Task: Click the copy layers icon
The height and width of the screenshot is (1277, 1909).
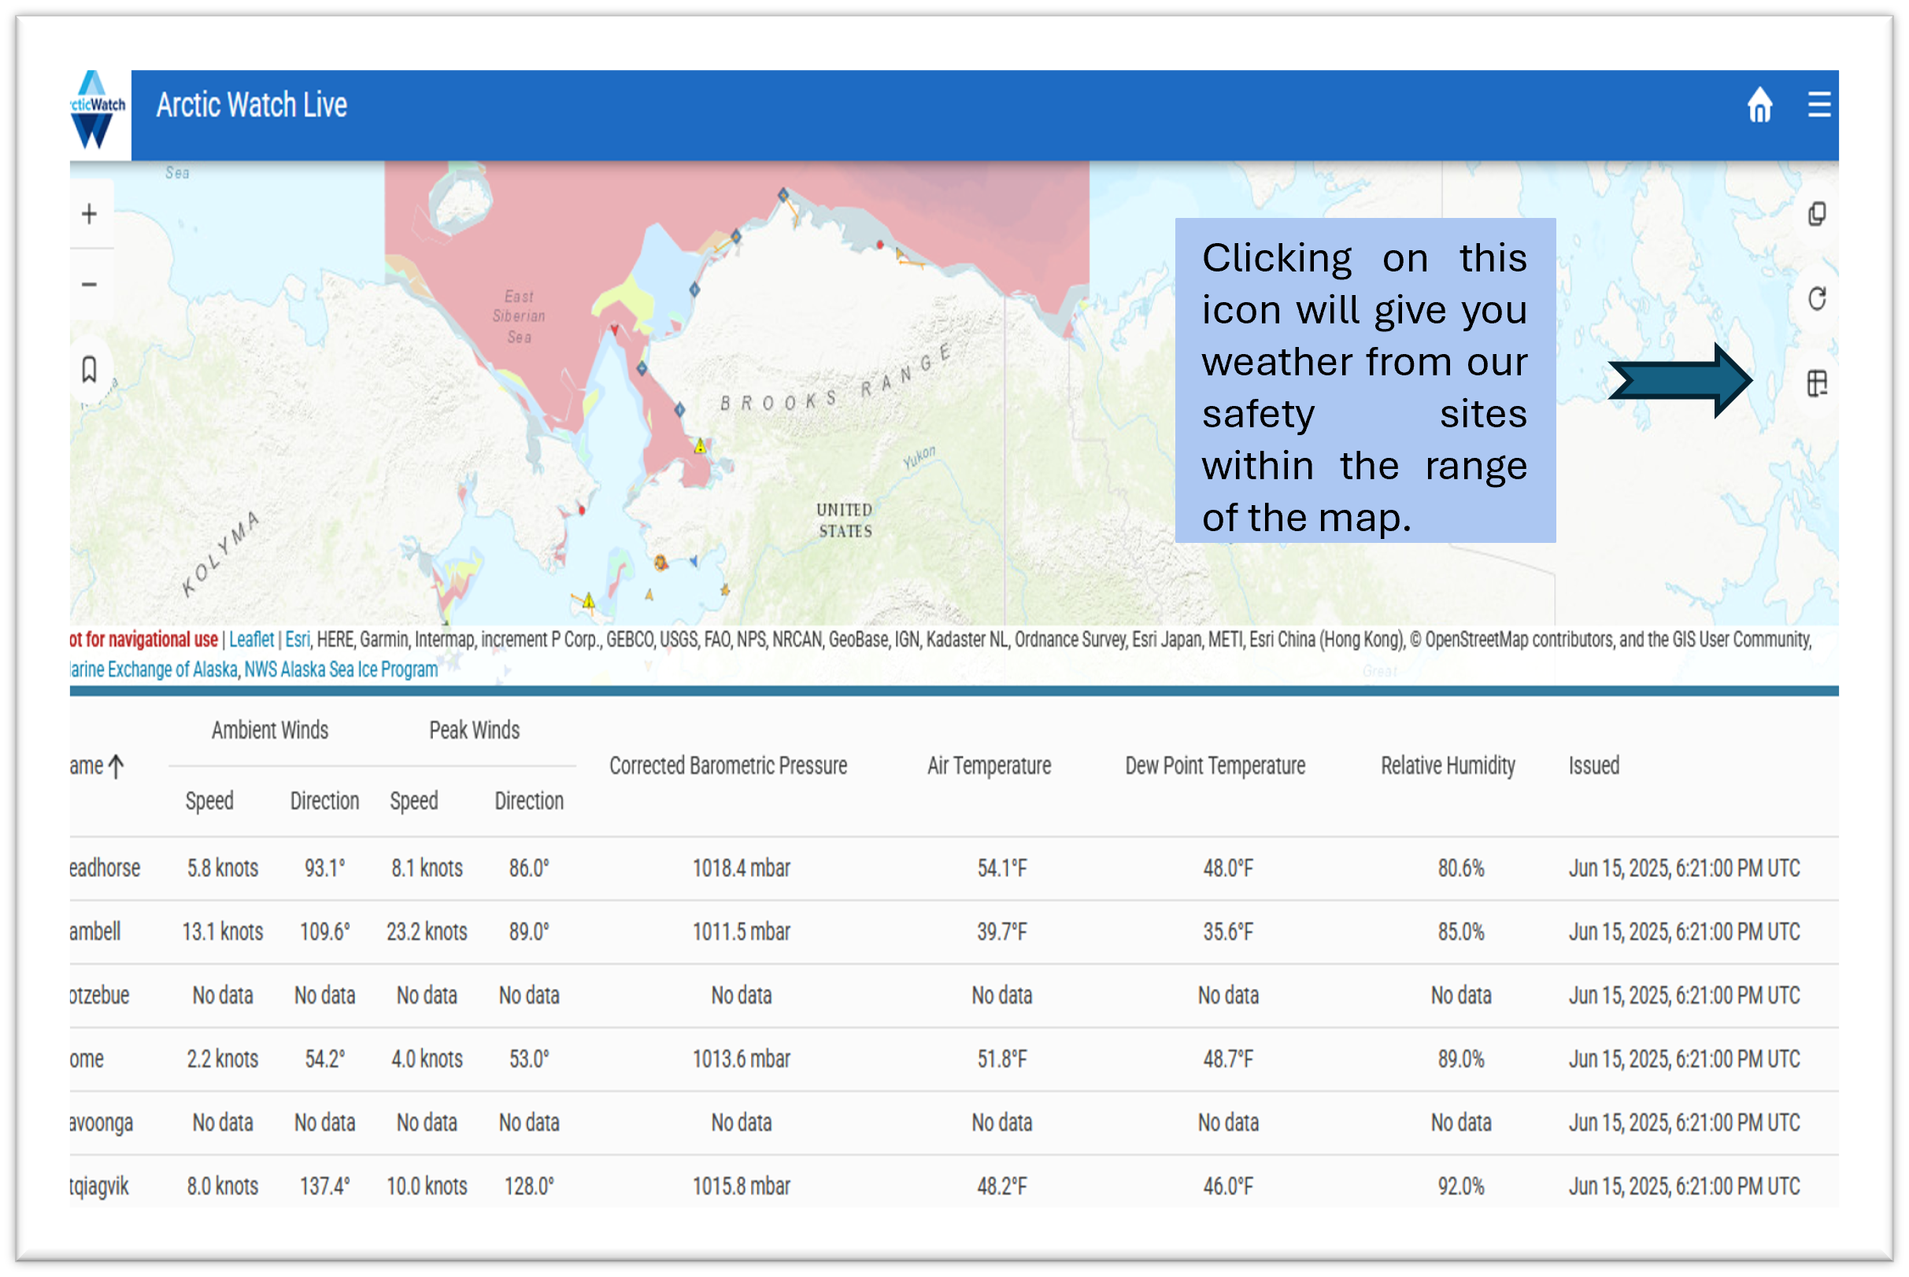Action: (1816, 215)
